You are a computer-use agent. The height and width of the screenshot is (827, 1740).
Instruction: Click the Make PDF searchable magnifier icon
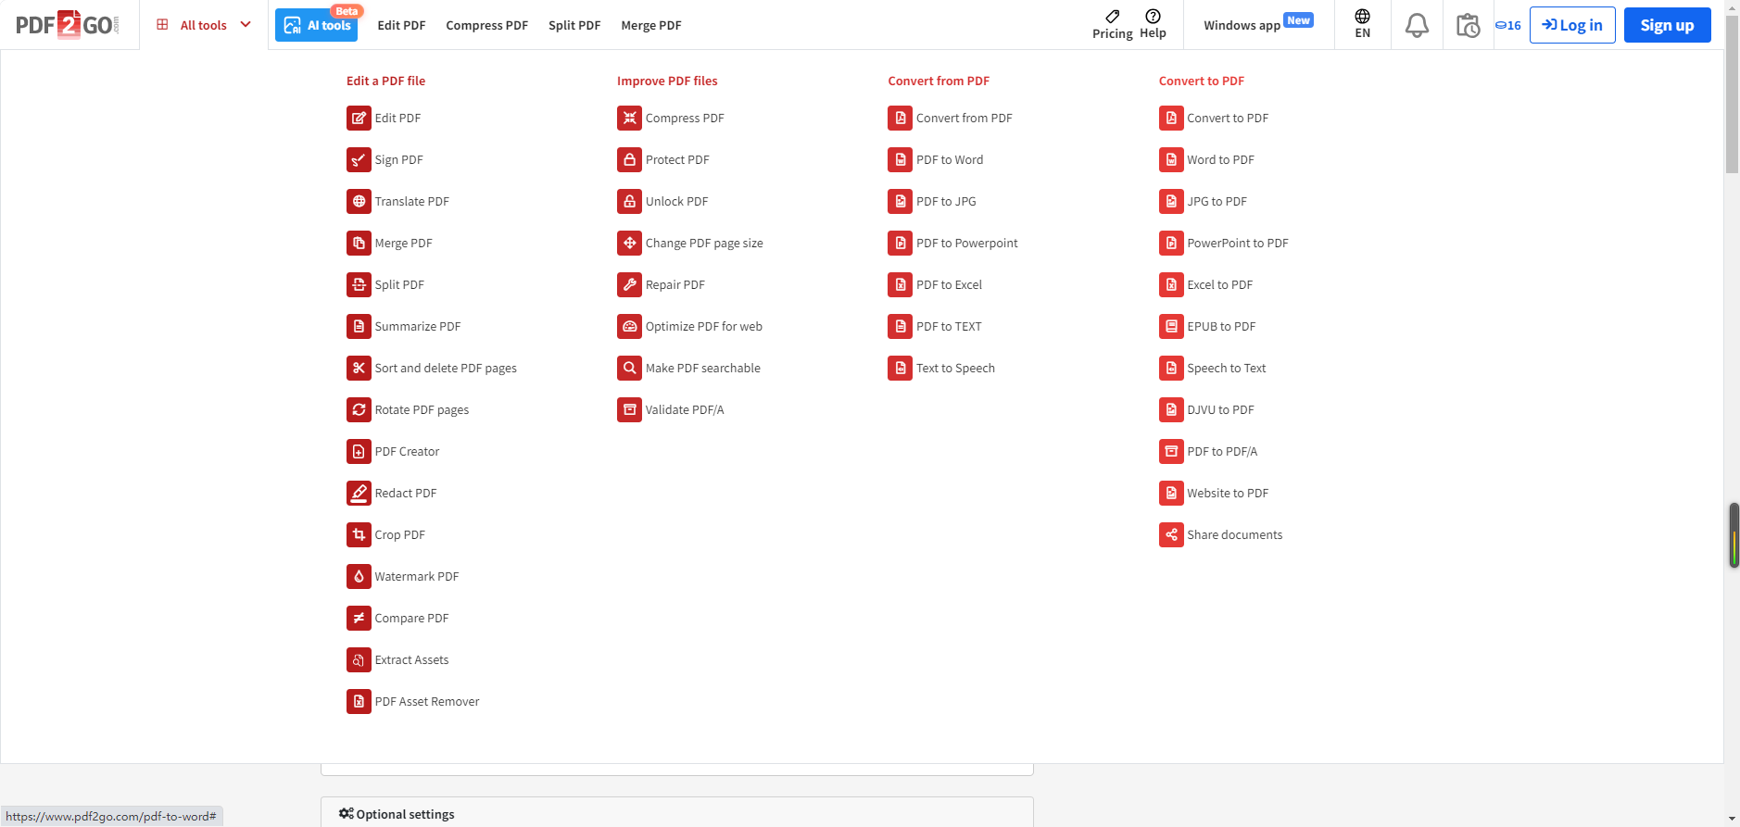coord(629,369)
